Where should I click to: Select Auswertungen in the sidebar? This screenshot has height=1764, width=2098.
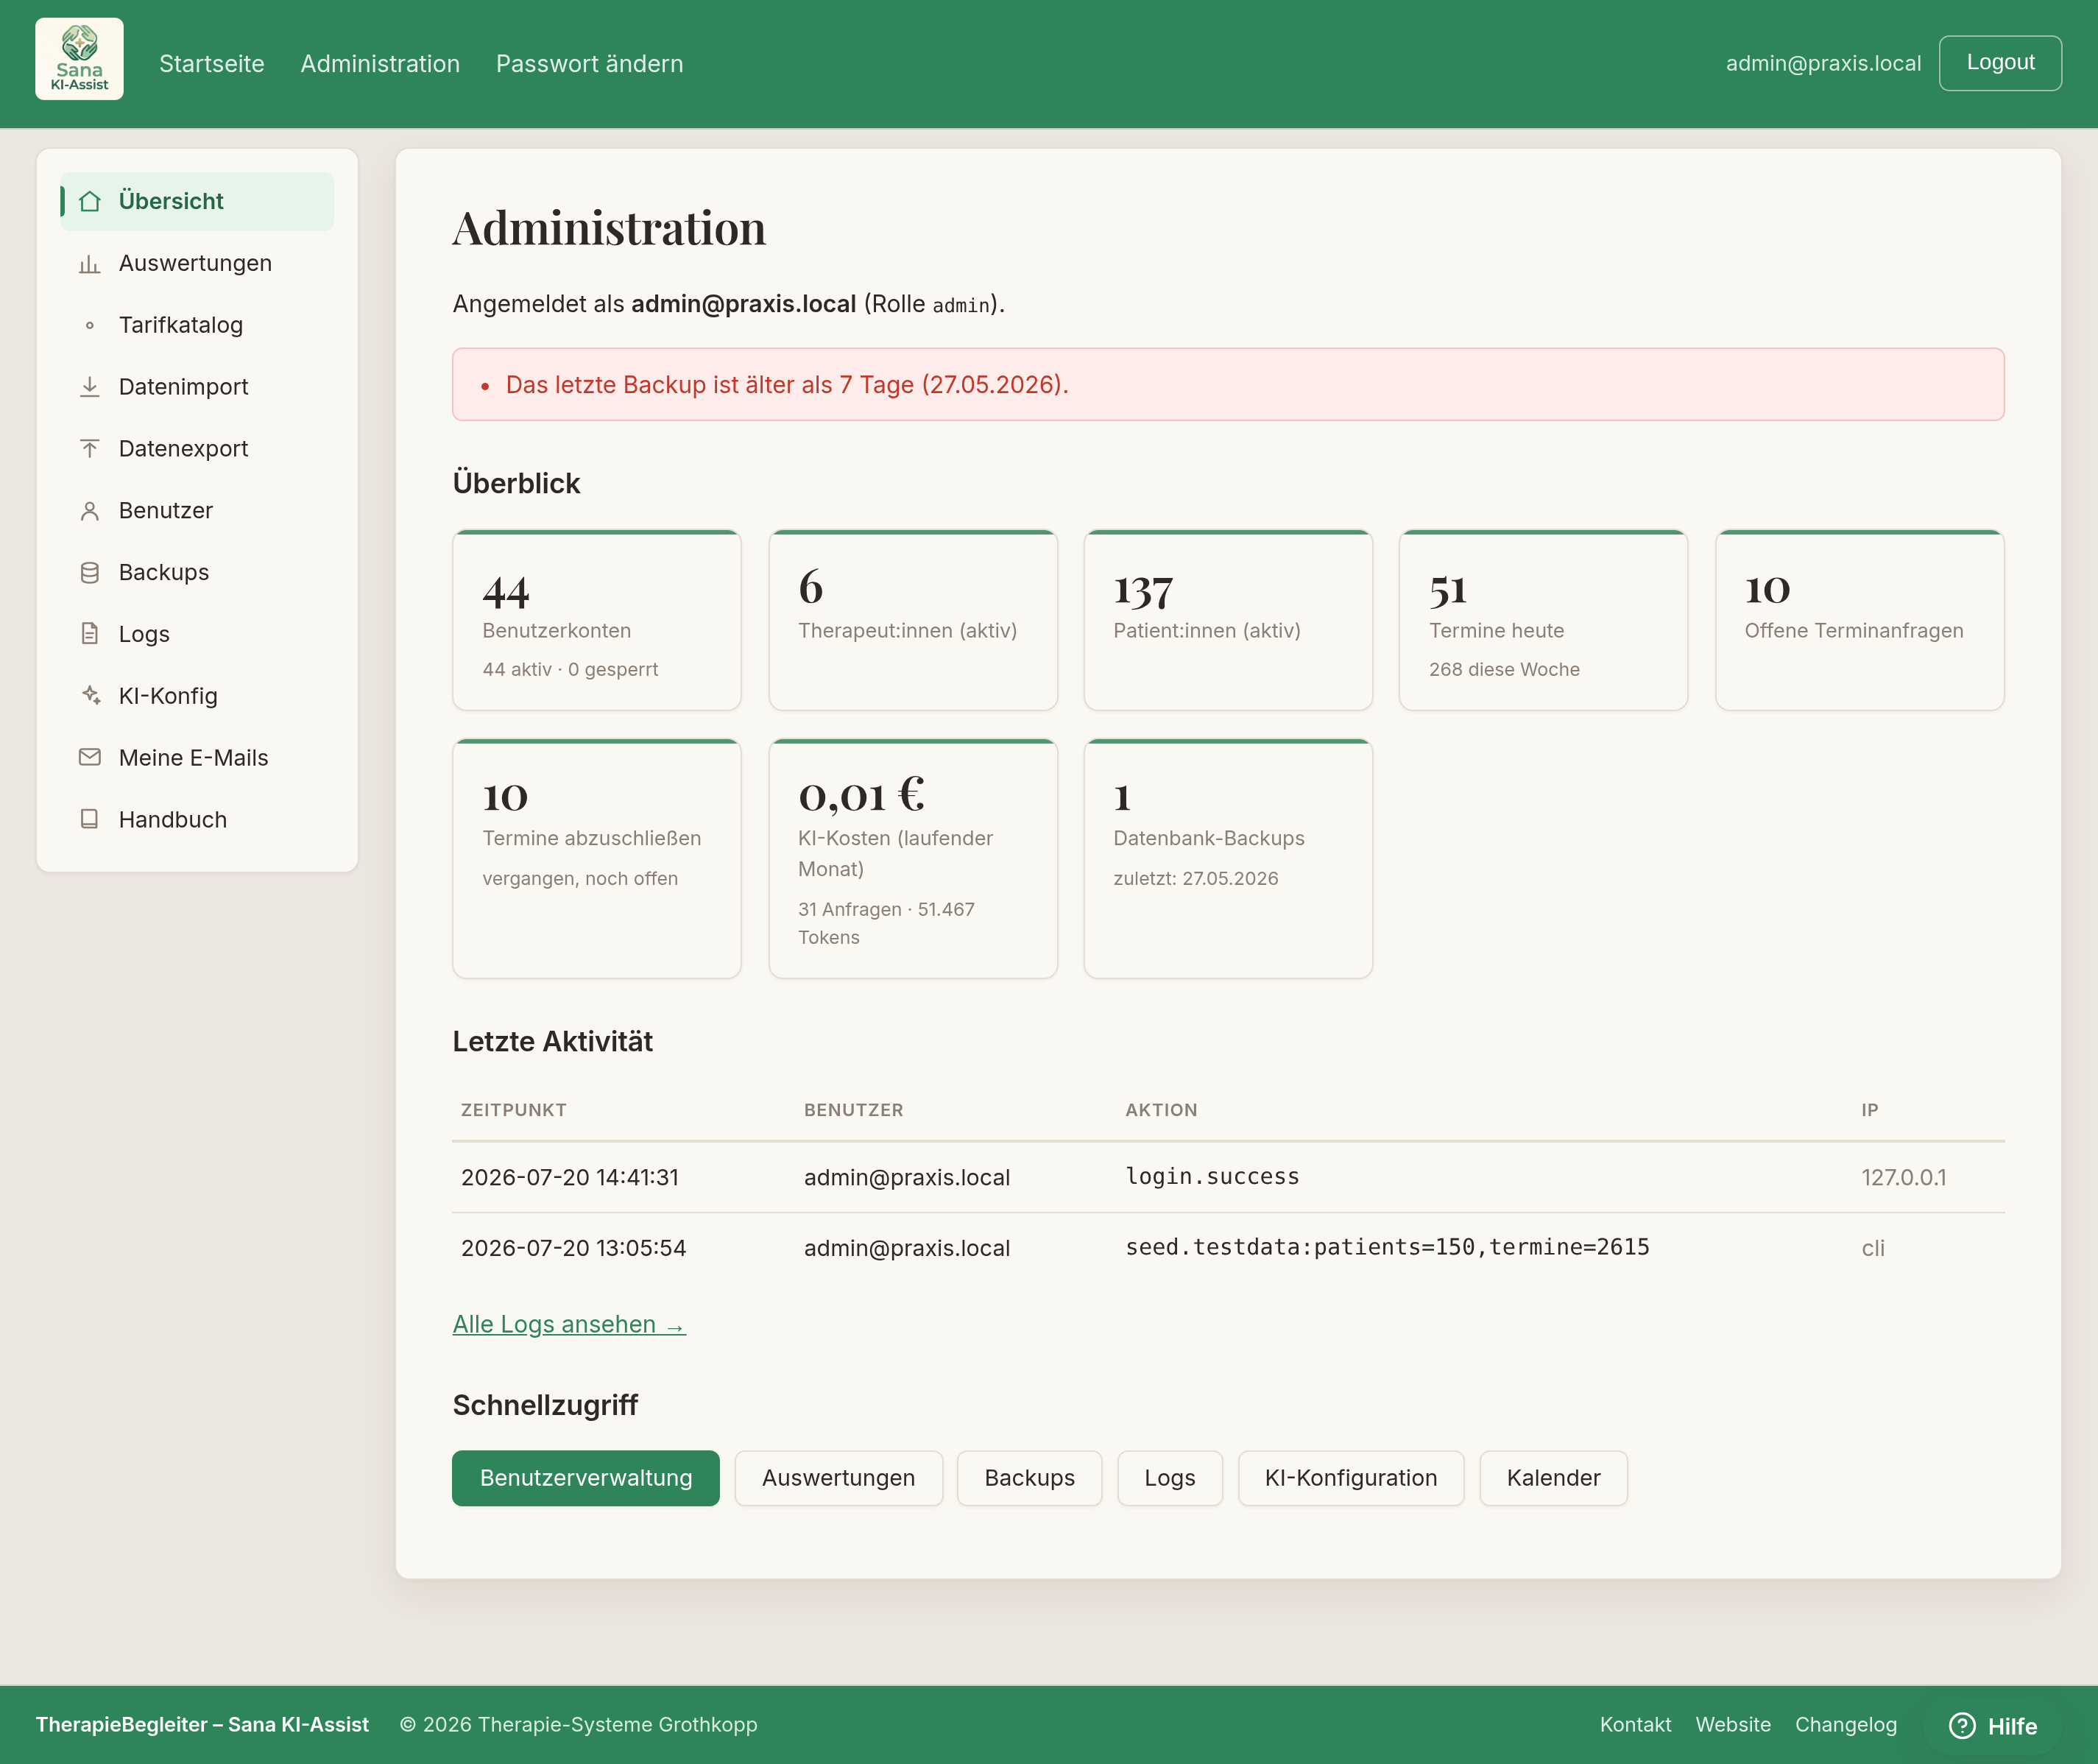(197, 263)
